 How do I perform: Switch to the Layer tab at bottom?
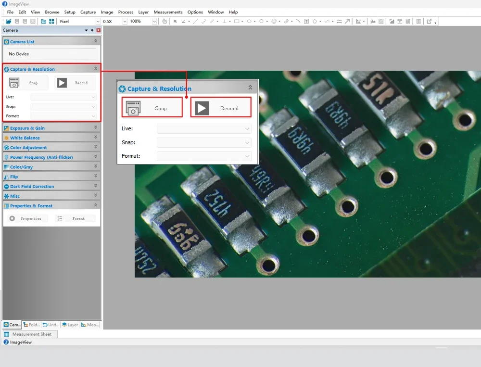70,325
